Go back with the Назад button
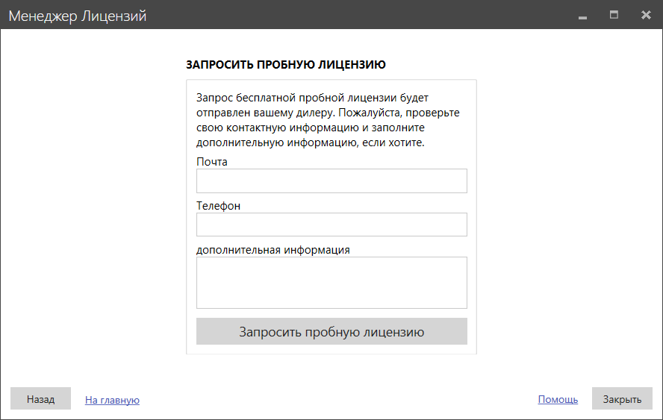The image size is (663, 420). pos(40,399)
